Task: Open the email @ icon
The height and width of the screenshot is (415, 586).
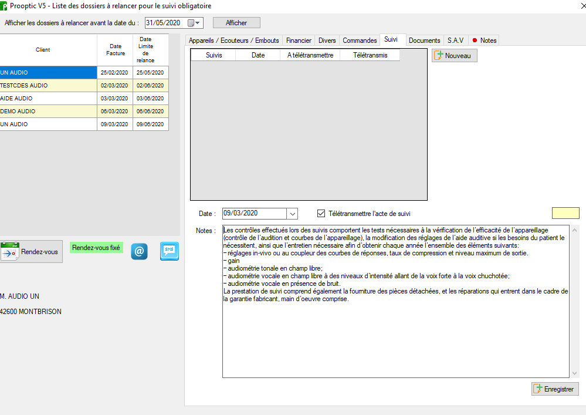Action: click(139, 251)
